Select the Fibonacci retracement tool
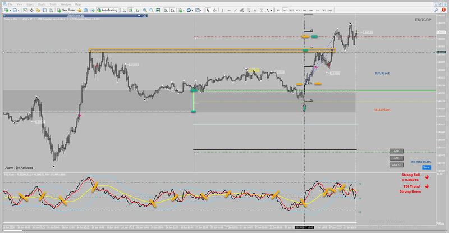This screenshot has height=233, width=449. (249, 10)
